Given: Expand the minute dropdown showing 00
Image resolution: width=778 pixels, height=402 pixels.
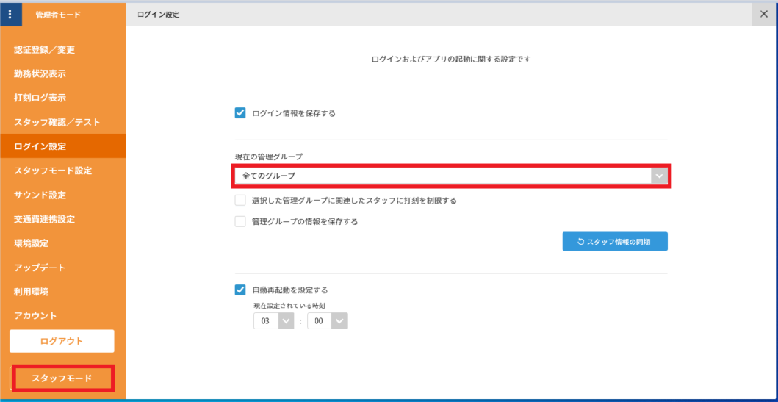Looking at the screenshot, I should click(x=328, y=321).
